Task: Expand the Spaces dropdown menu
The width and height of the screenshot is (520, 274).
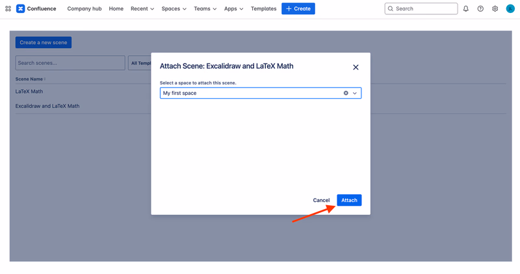Action: [x=174, y=8]
